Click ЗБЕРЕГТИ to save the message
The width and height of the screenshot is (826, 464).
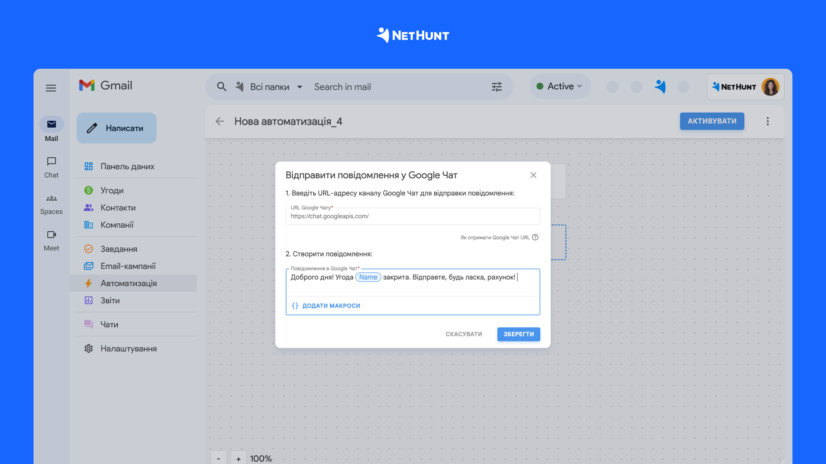click(518, 334)
